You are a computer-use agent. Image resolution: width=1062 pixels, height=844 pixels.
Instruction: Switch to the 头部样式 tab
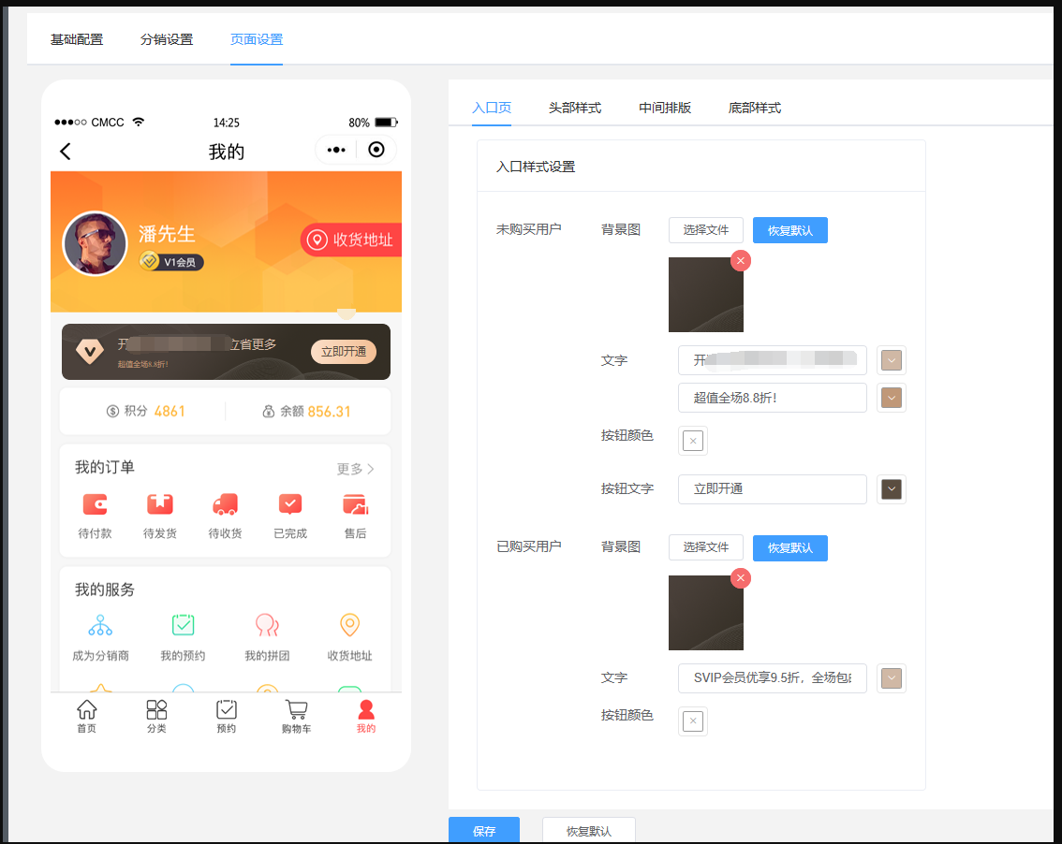(575, 108)
